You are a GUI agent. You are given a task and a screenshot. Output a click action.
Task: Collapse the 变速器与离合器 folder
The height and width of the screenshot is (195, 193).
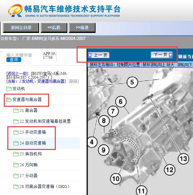click(x=27, y=99)
